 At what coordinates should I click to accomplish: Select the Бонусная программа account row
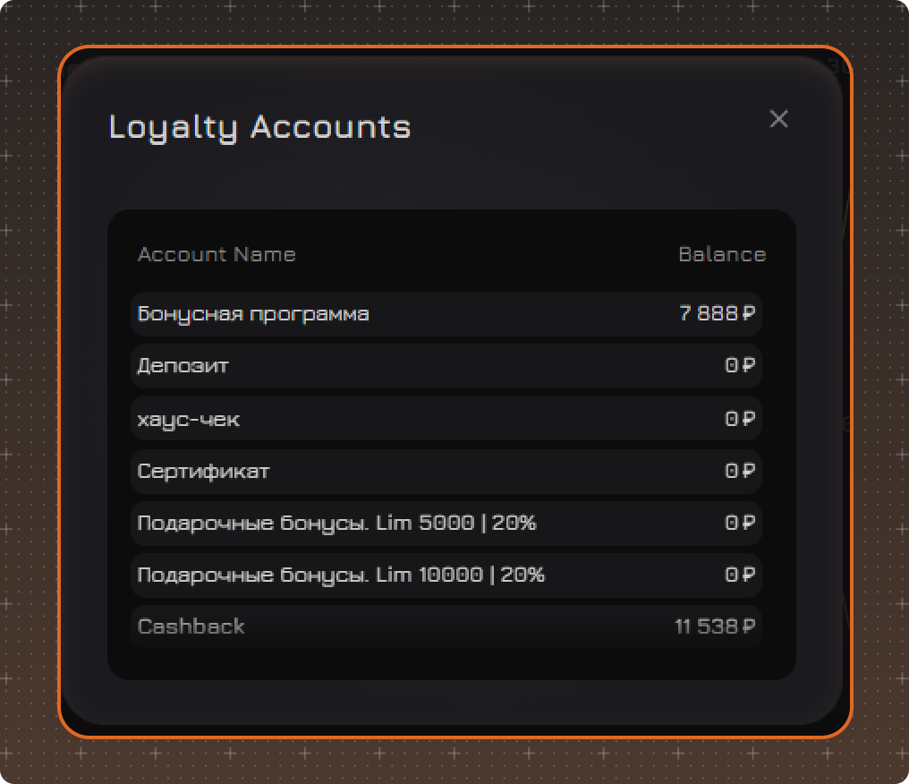pyautogui.click(x=446, y=314)
